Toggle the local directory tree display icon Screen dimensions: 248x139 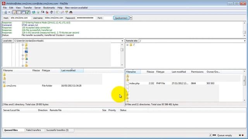(19, 12)
